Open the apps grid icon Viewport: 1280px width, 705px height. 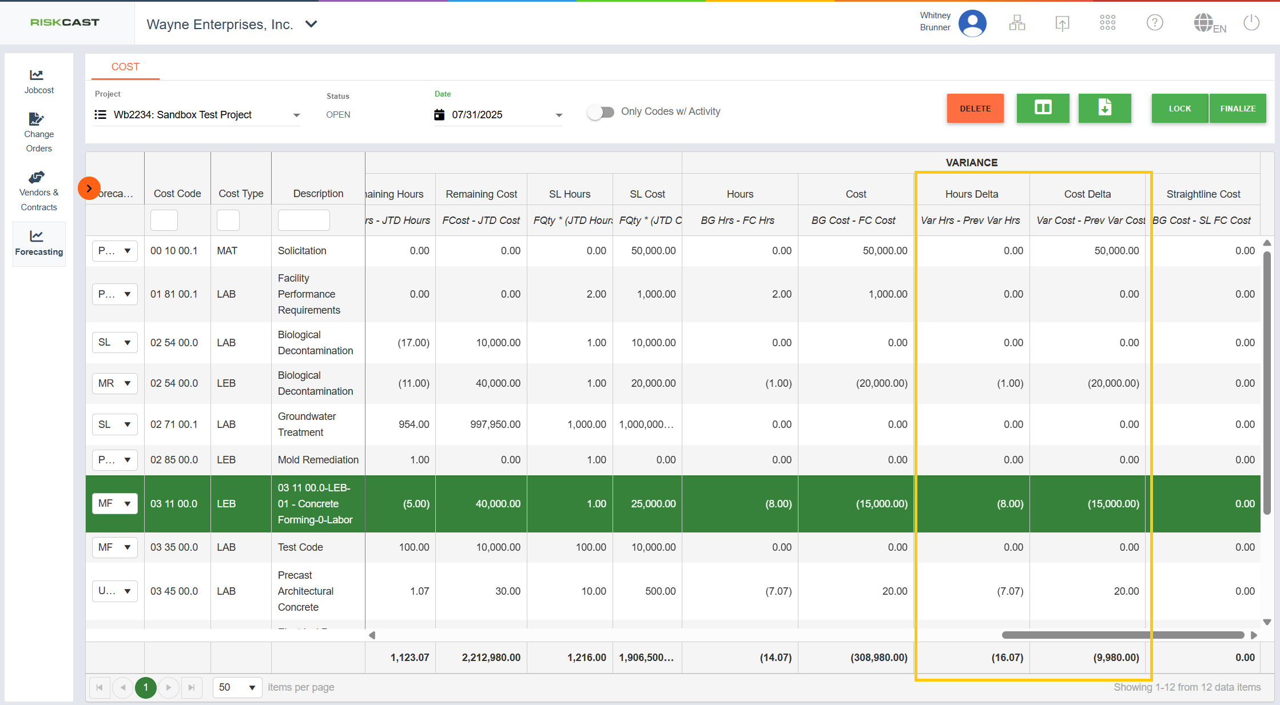tap(1107, 23)
